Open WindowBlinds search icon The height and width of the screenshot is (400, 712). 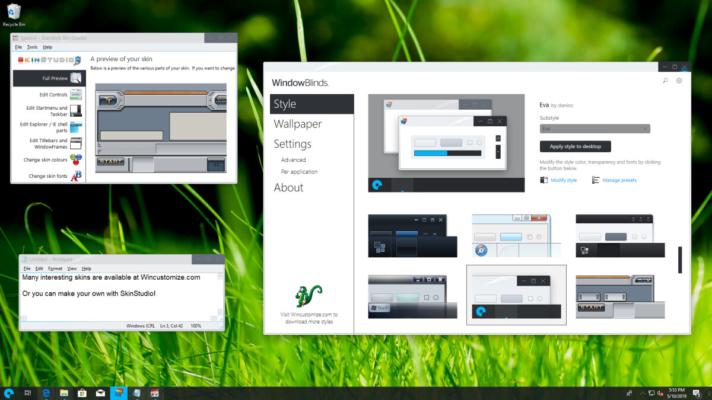point(665,80)
